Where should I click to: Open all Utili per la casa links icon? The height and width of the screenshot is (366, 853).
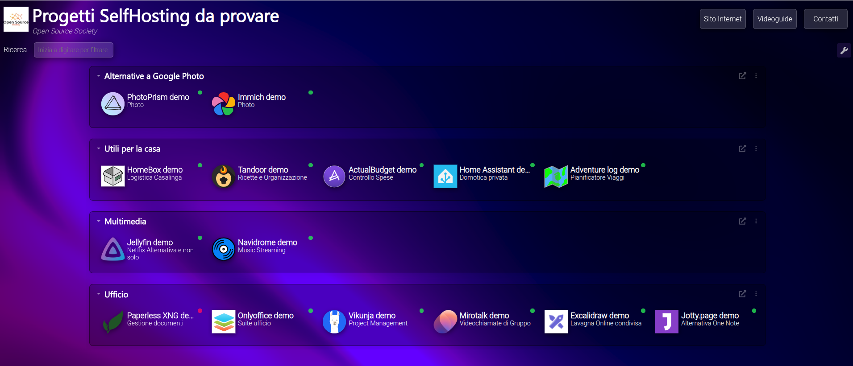tap(742, 148)
